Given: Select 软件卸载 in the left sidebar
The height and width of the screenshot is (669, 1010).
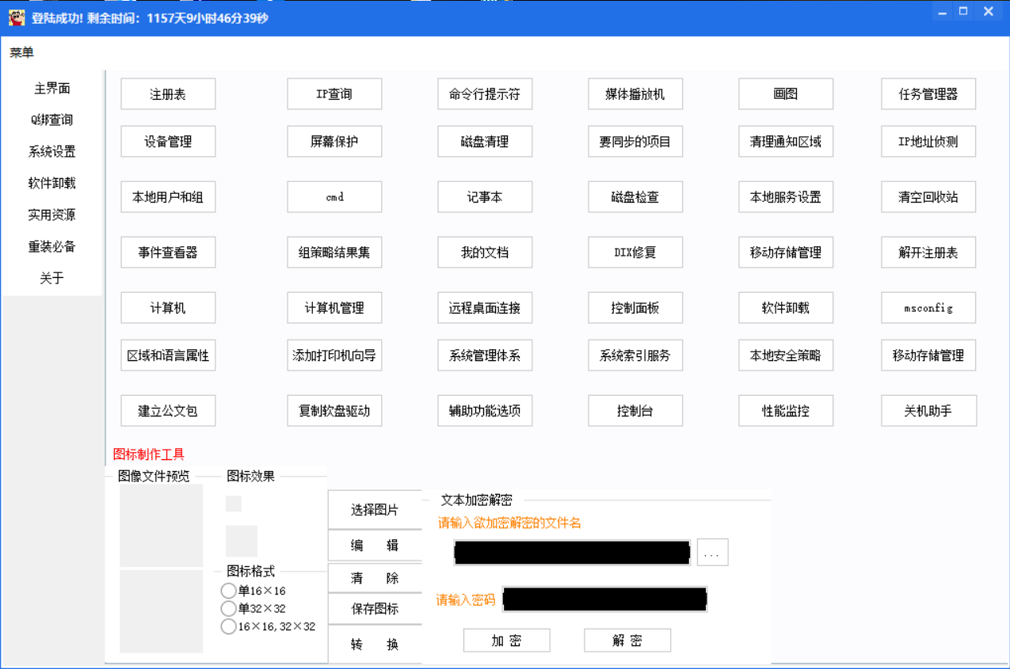Looking at the screenshot, I should coord(52,183).
